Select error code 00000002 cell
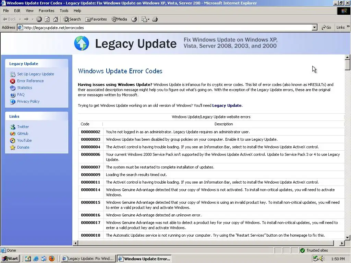Image resolution: width=351 pixels, height=263 pixels. 90,132
